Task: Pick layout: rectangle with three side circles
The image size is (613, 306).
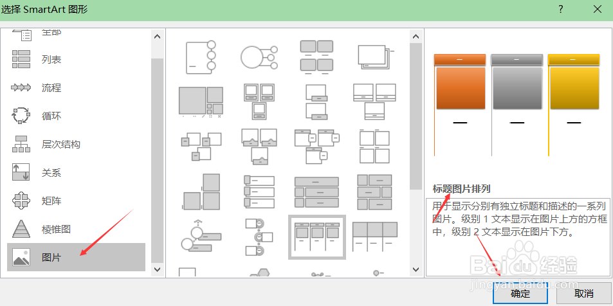Action: point(201,57)
